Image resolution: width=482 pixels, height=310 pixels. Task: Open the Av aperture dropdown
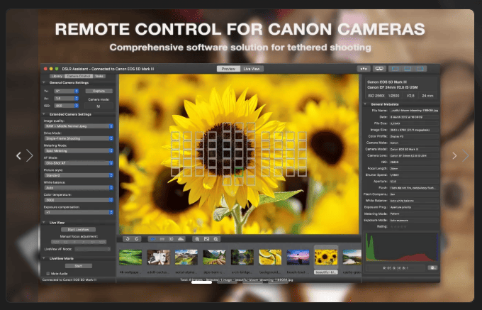[x=67, y=99]
